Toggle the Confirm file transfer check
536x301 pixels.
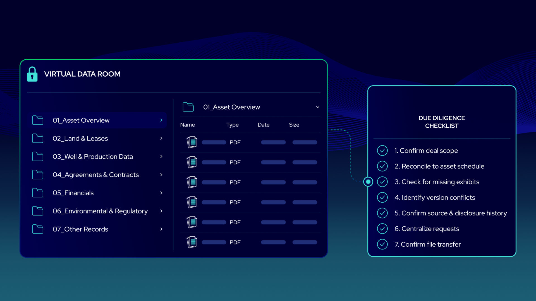pyautogui.click(x=382, y=244)
